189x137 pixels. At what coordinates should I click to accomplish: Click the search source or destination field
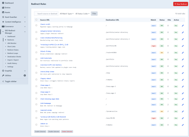coord(46,14)
